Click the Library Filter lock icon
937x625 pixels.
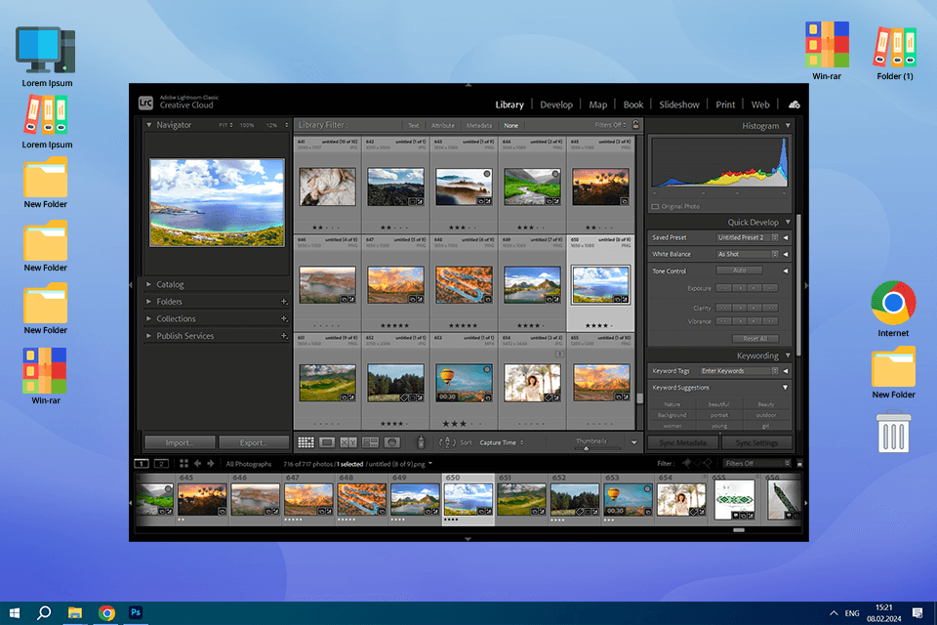coord(635,124)
